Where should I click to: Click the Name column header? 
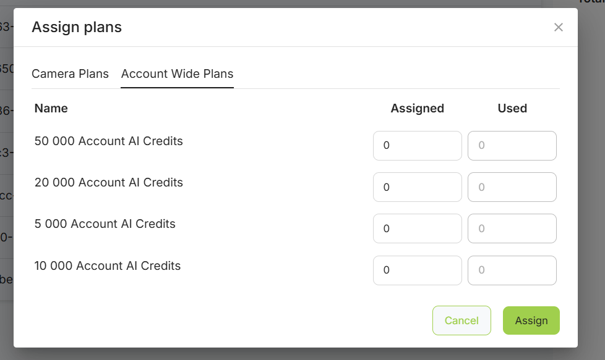(51, 109)
